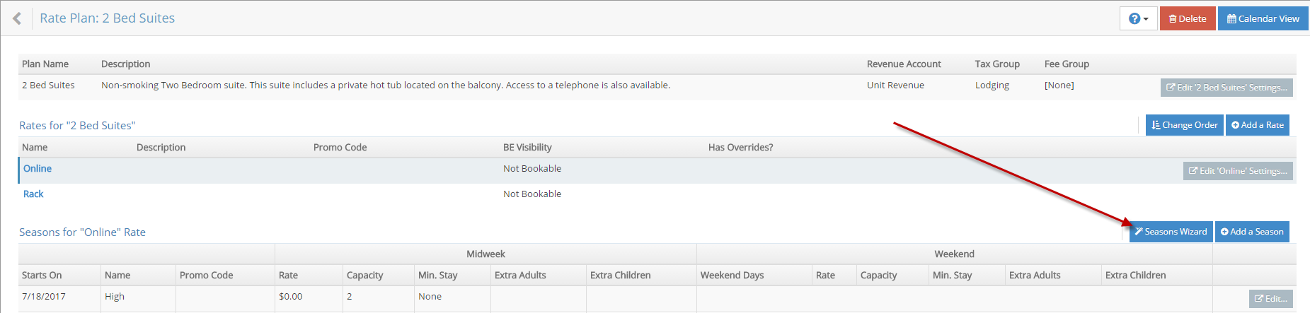Click Change Order button
Screen dimensions: 1310x313
click(1184, 125)
